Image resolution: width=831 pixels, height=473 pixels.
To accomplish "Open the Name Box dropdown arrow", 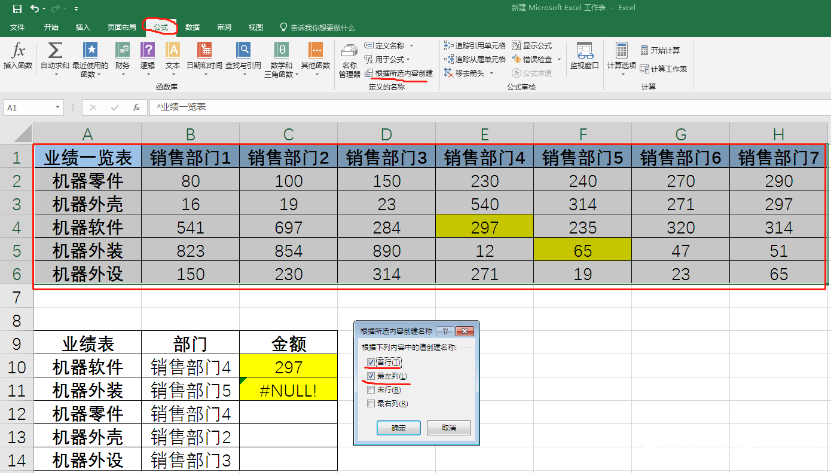I will [57, 107].
